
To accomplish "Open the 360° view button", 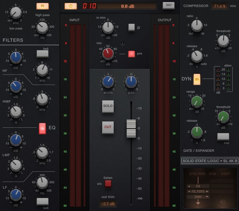I will pos(169,5).
